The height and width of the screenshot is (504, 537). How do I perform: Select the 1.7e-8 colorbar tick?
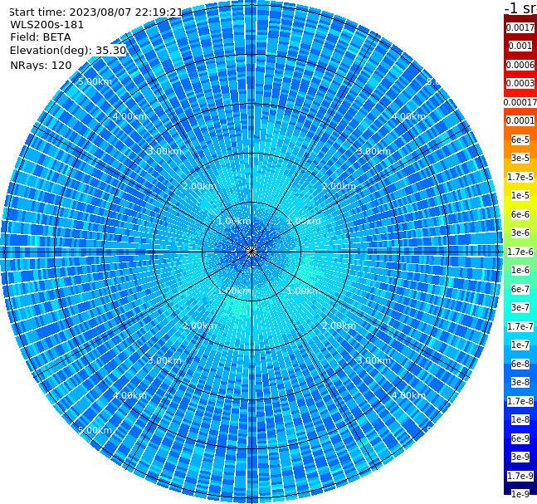(520, 401)
